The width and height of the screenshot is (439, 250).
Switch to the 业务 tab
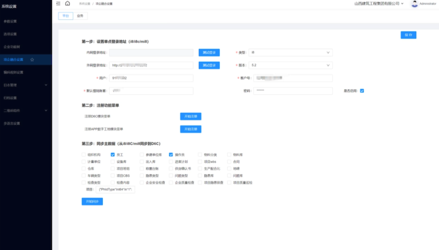coord(80,16)
